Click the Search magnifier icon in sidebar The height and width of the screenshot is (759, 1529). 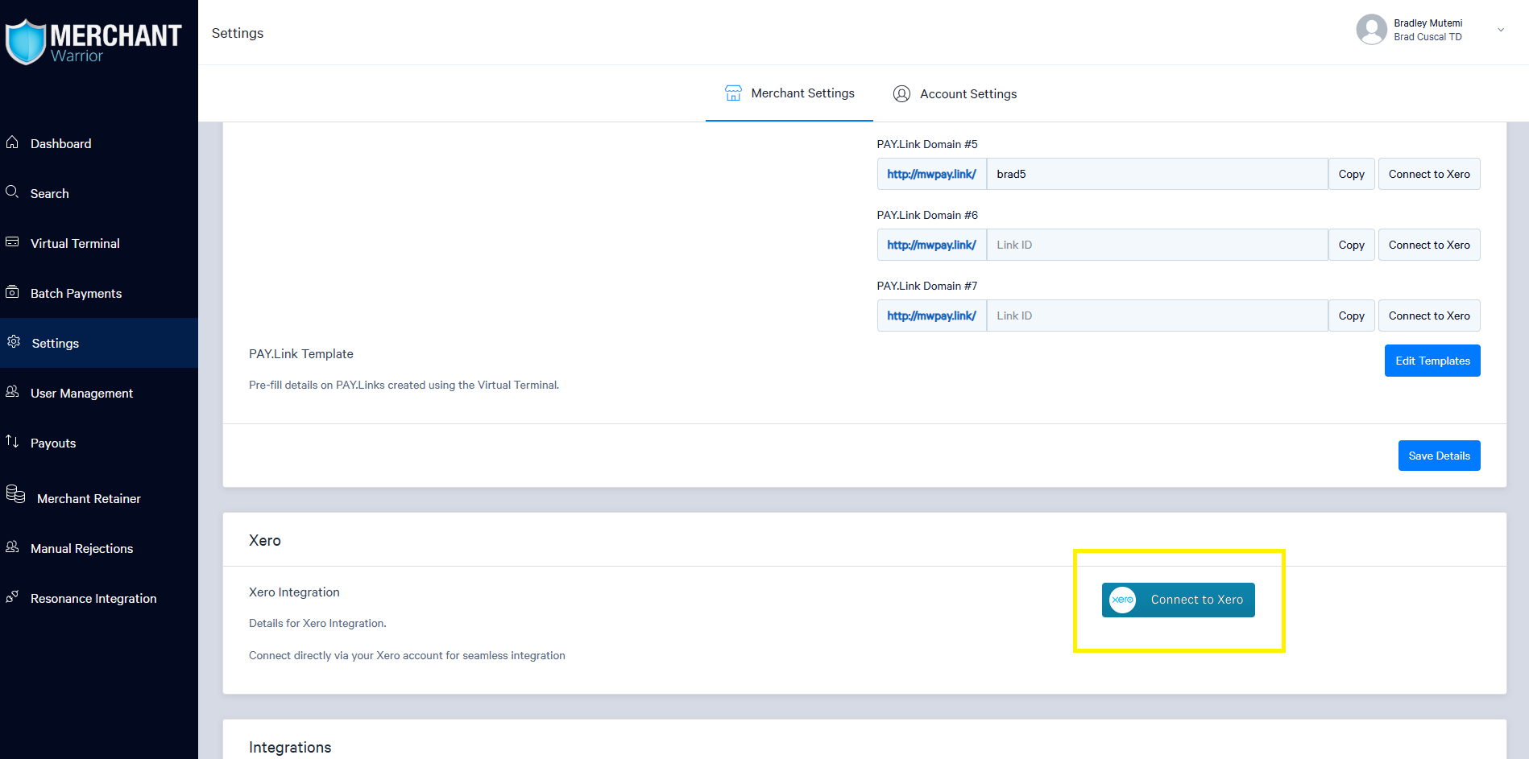[x=12, y=192]
